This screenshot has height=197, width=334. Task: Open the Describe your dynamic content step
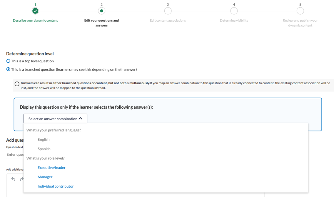pos(35,20)
